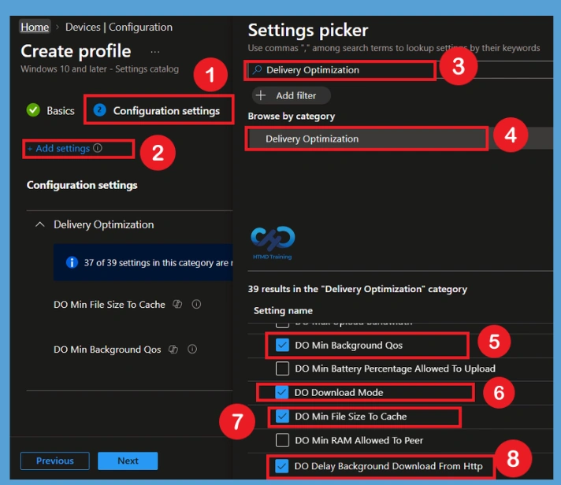Select the Basics step with green checkmark
The image size is (561, 485).
coord(50,110)
